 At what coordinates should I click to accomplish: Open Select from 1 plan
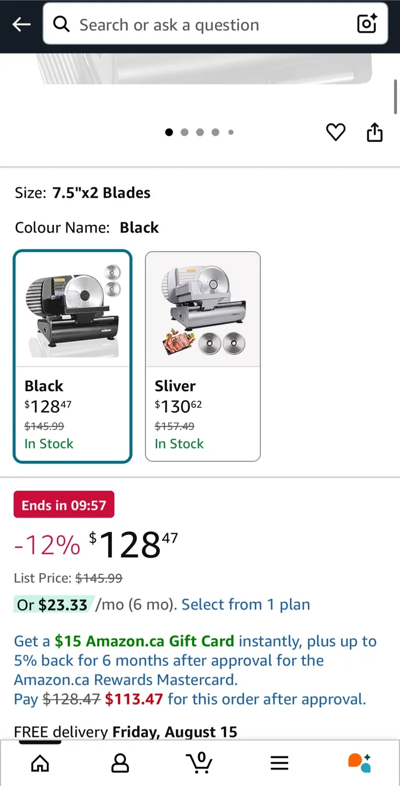(x=246, y=604)
